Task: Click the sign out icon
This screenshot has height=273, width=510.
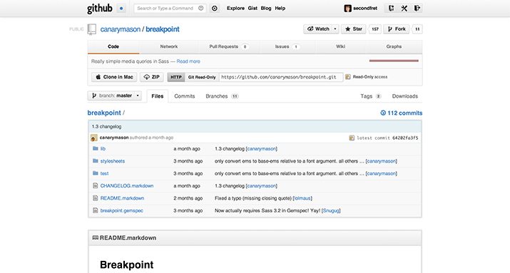Action: coord(417,9)
